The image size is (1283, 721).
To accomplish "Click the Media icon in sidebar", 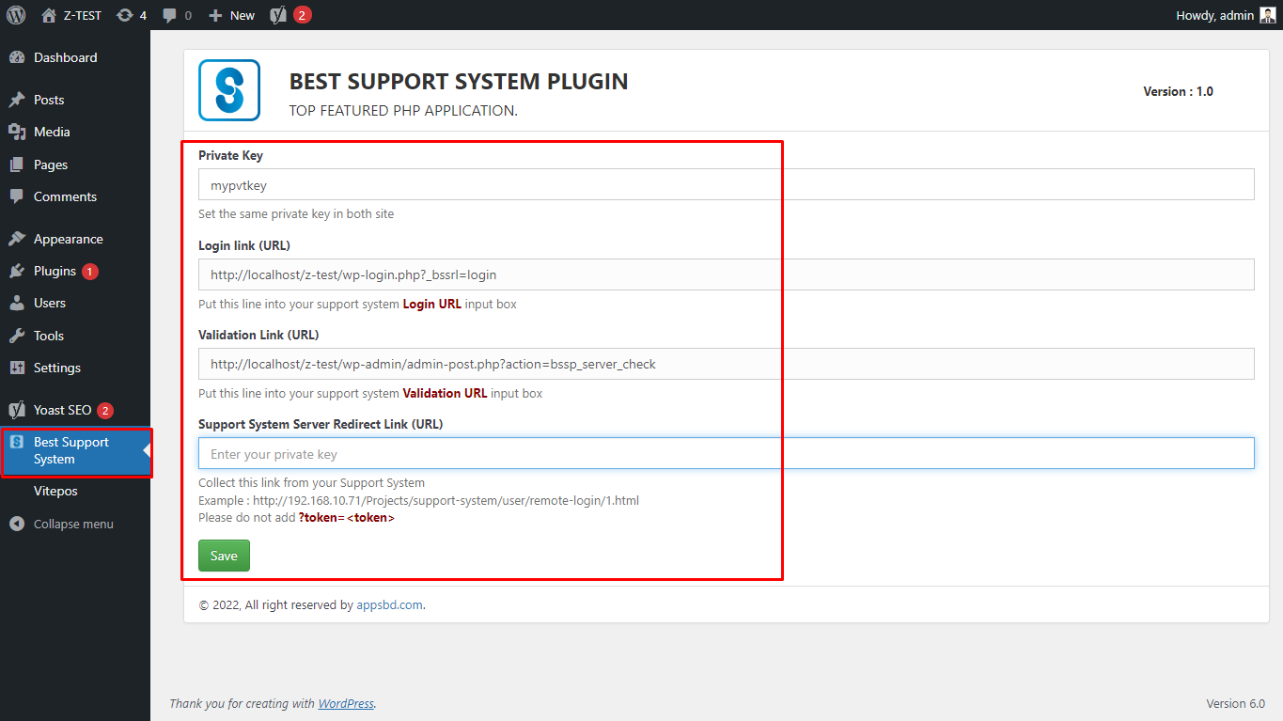I will (17, 132).
